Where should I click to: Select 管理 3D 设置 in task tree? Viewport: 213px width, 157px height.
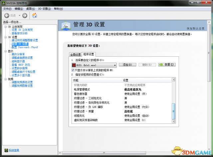point(20,44)
